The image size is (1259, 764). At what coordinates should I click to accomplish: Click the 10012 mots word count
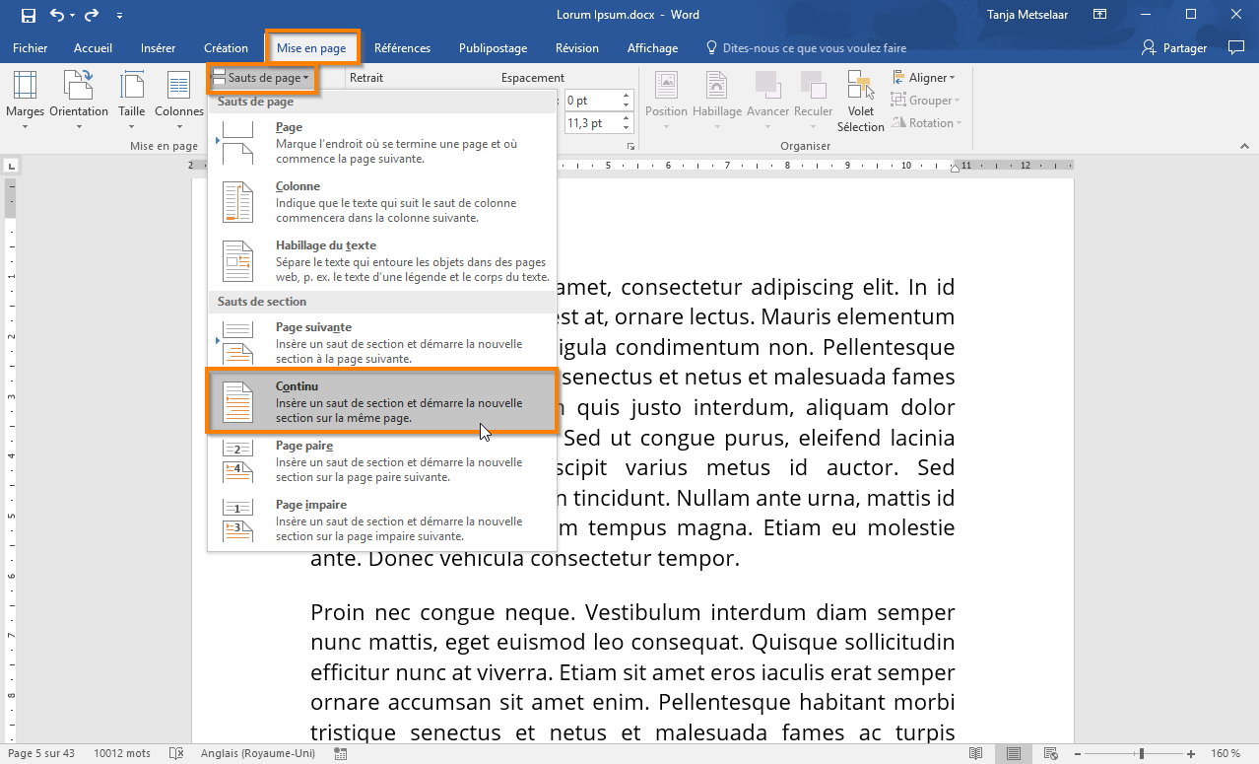tap(122, 753)
